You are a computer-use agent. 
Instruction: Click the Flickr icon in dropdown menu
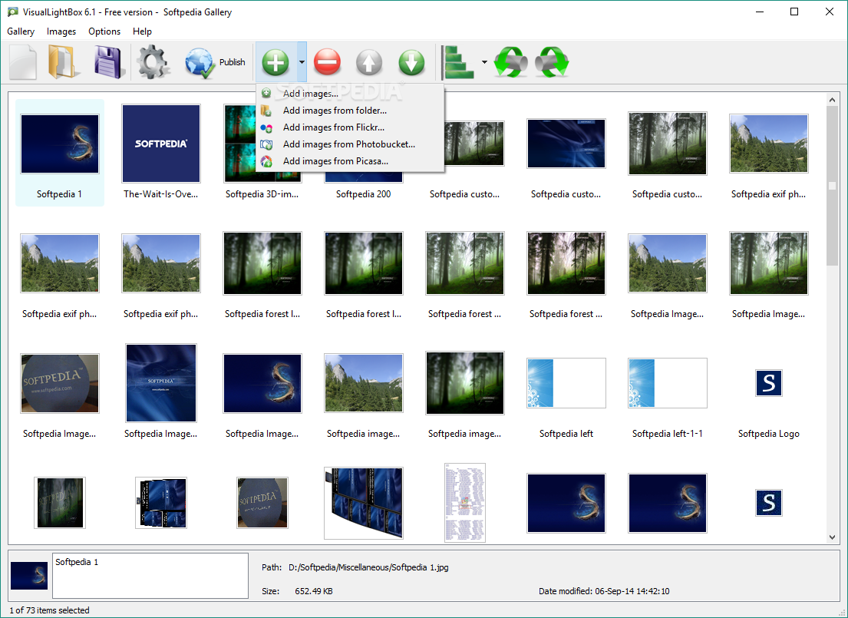tap(266, 127)
